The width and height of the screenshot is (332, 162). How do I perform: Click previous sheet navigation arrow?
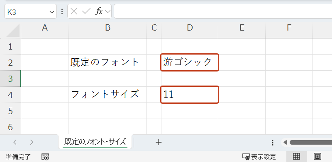pyautogui.click(x=15, y=143)
